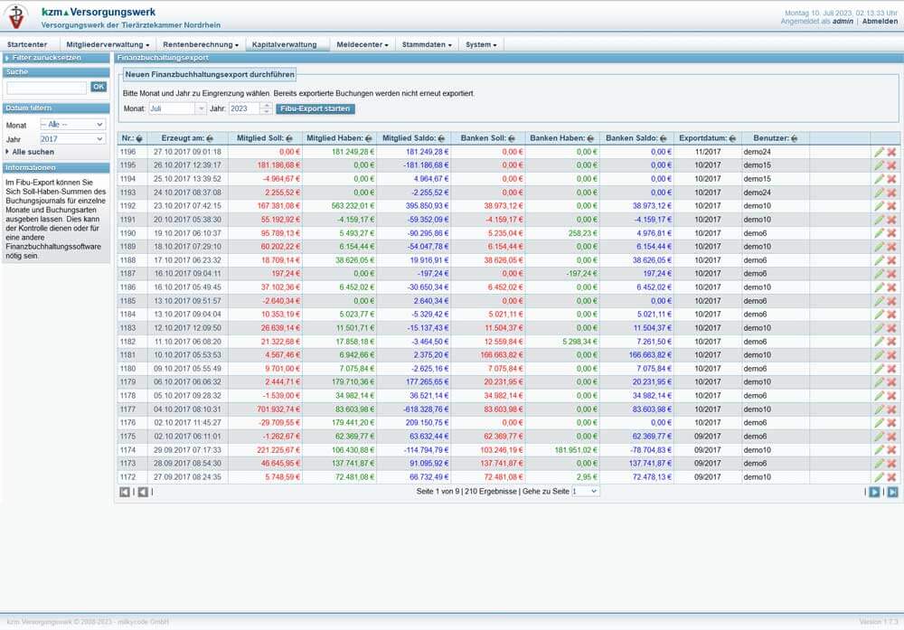Edit export row 1180 pencil icon
This screenshot has width=904, height=630.
(x=879, y=368)
